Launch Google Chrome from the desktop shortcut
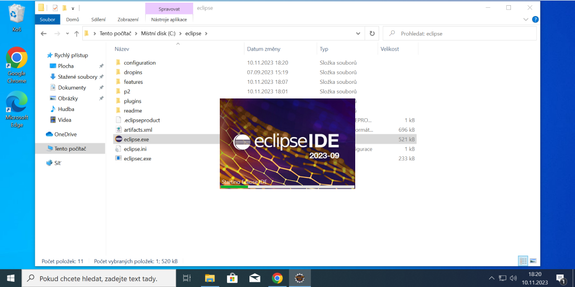The image size is (575, 287). (17, 65)
